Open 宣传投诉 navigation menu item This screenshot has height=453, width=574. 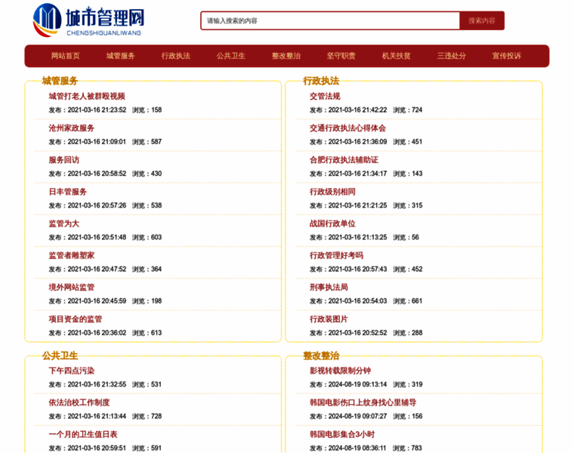pos(507,56)
